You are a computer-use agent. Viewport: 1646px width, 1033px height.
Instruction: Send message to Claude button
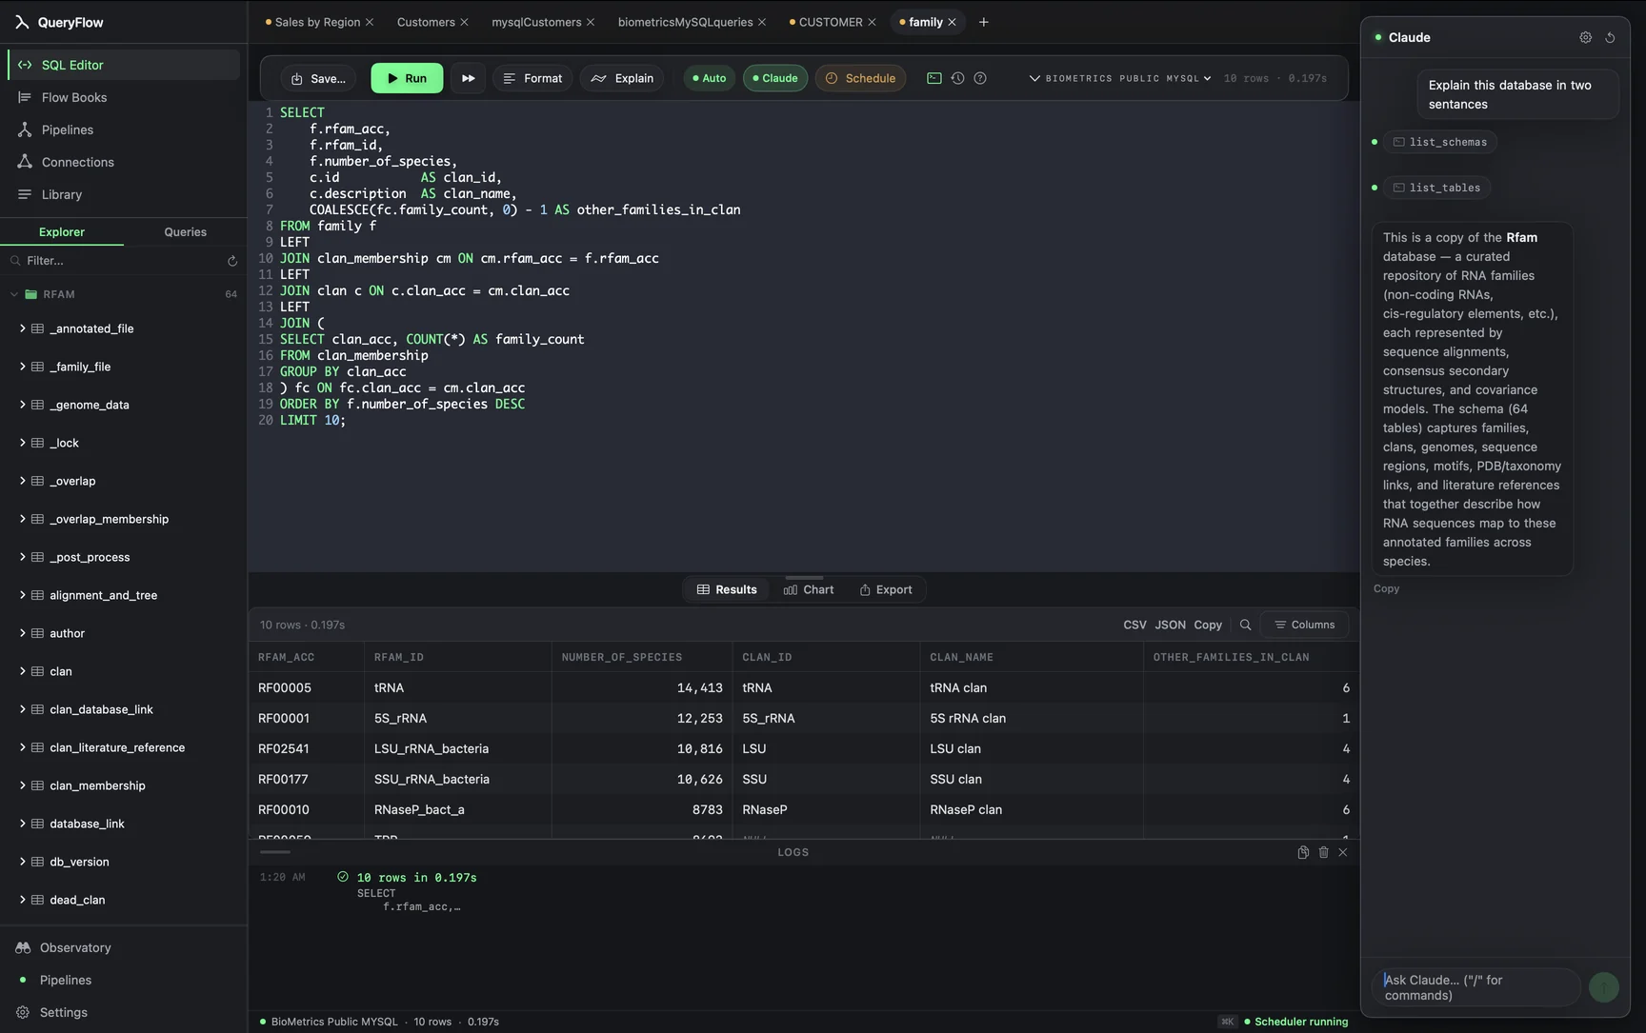tap(1604, 987)
